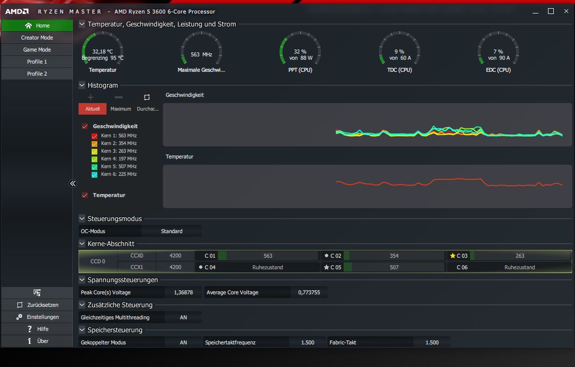Click the dot marker on C 02

(326, 256)
